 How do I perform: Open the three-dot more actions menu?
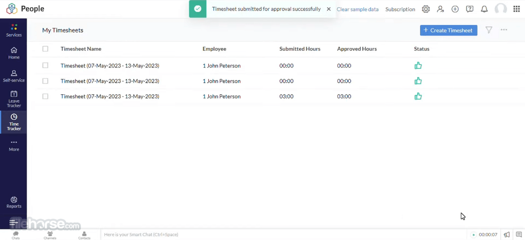[x=504, y=30]
